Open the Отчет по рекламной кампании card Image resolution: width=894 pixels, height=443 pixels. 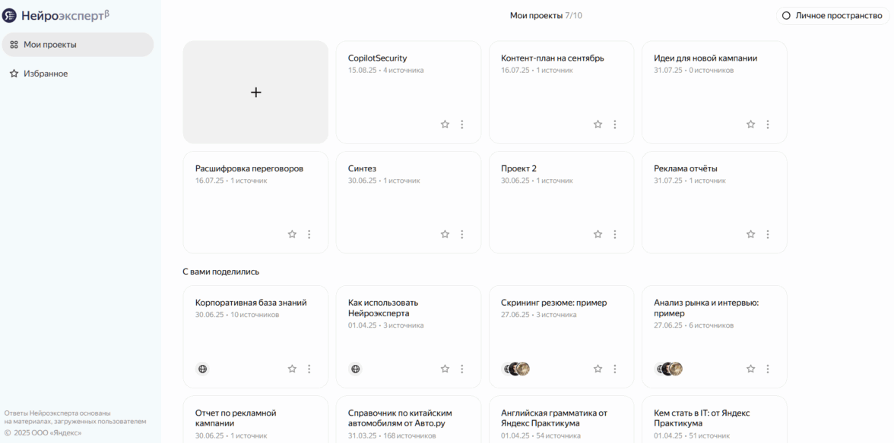[x=255, y=419]
